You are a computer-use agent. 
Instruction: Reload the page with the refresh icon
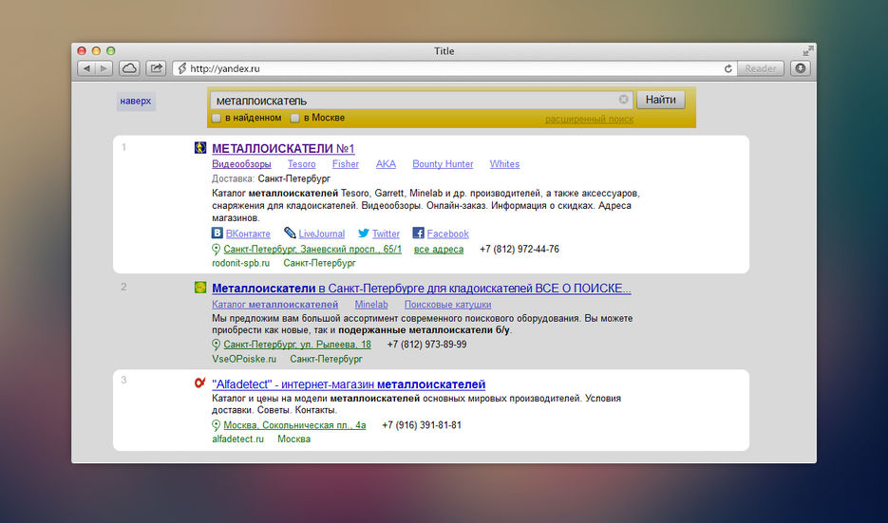727,68
